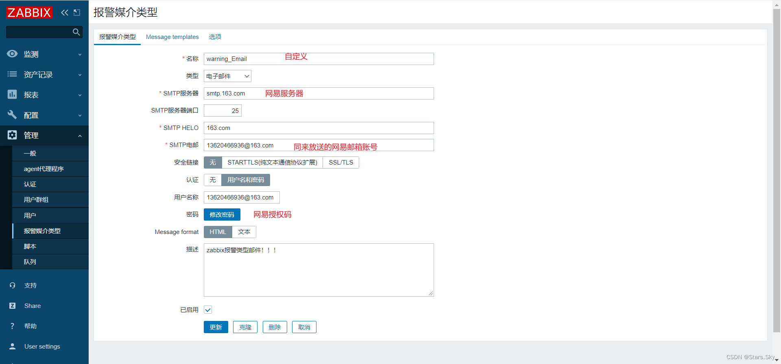The height and width of the screenshot is (364, 781).
Task: Toggle the 已启用 checkbox
Action: coord(208,310)
